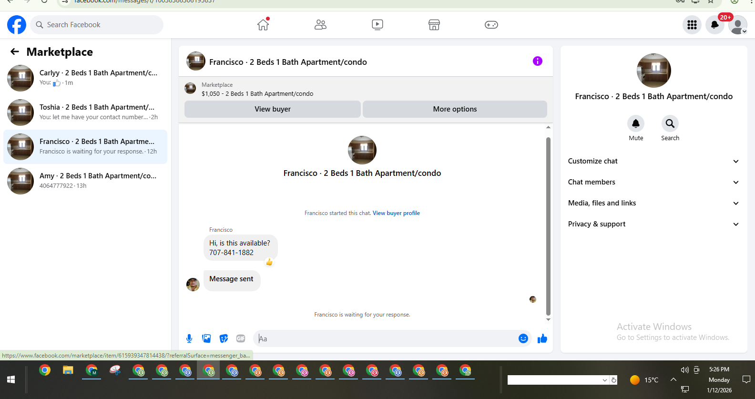Image resolution: width=755 pixels, height=399 pixels.
Task: Expand Privacy & support section
Action: pyautogui.click(x=653, y=224)
